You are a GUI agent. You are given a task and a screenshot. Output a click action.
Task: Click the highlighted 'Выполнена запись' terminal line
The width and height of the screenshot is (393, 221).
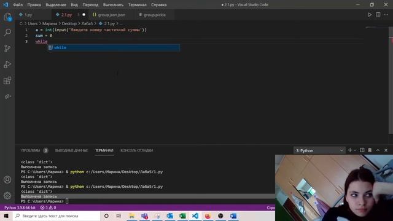[147, 196]
